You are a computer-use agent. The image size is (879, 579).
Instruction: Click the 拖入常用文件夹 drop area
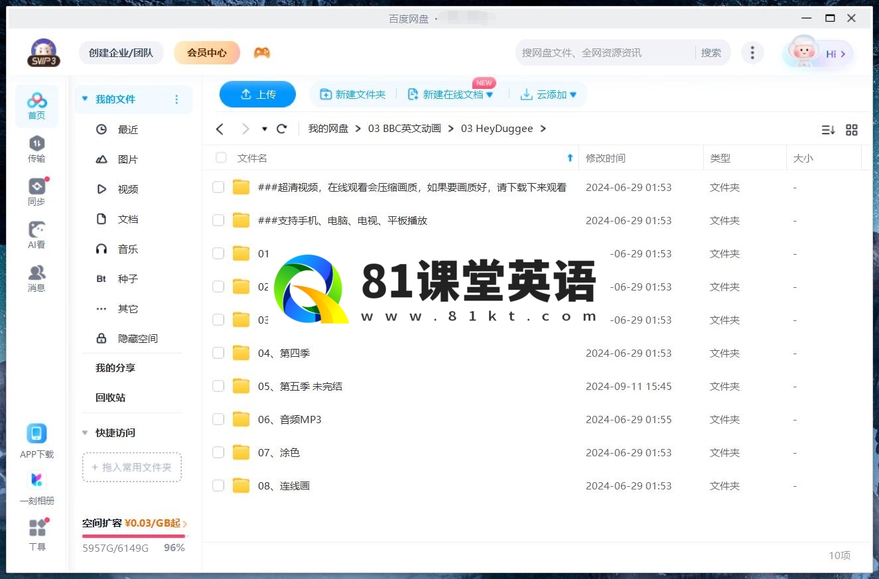click(132, 467)
